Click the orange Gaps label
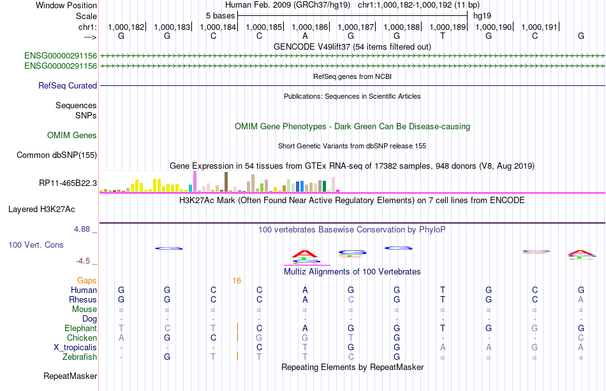The height and width of the screenshot is (391, 606). pyautogui.click(x=87, y=281)
